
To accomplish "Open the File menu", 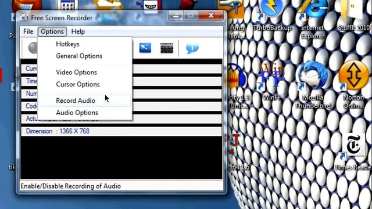I will pyautogui.click(x=28, y=31).
